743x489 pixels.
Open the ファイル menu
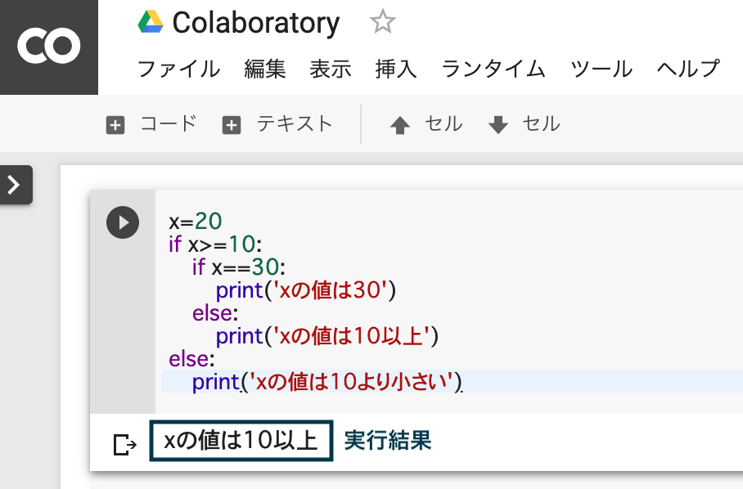click(x=178, y=69)
